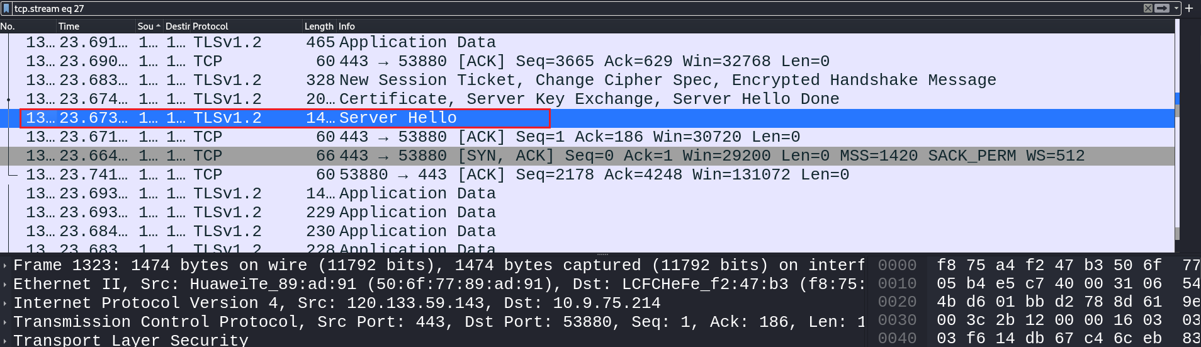Viewport: 1201px width, 347px height.
Task: Expand Transmission Control Protocol section
Action: click(x=5, y=322)
